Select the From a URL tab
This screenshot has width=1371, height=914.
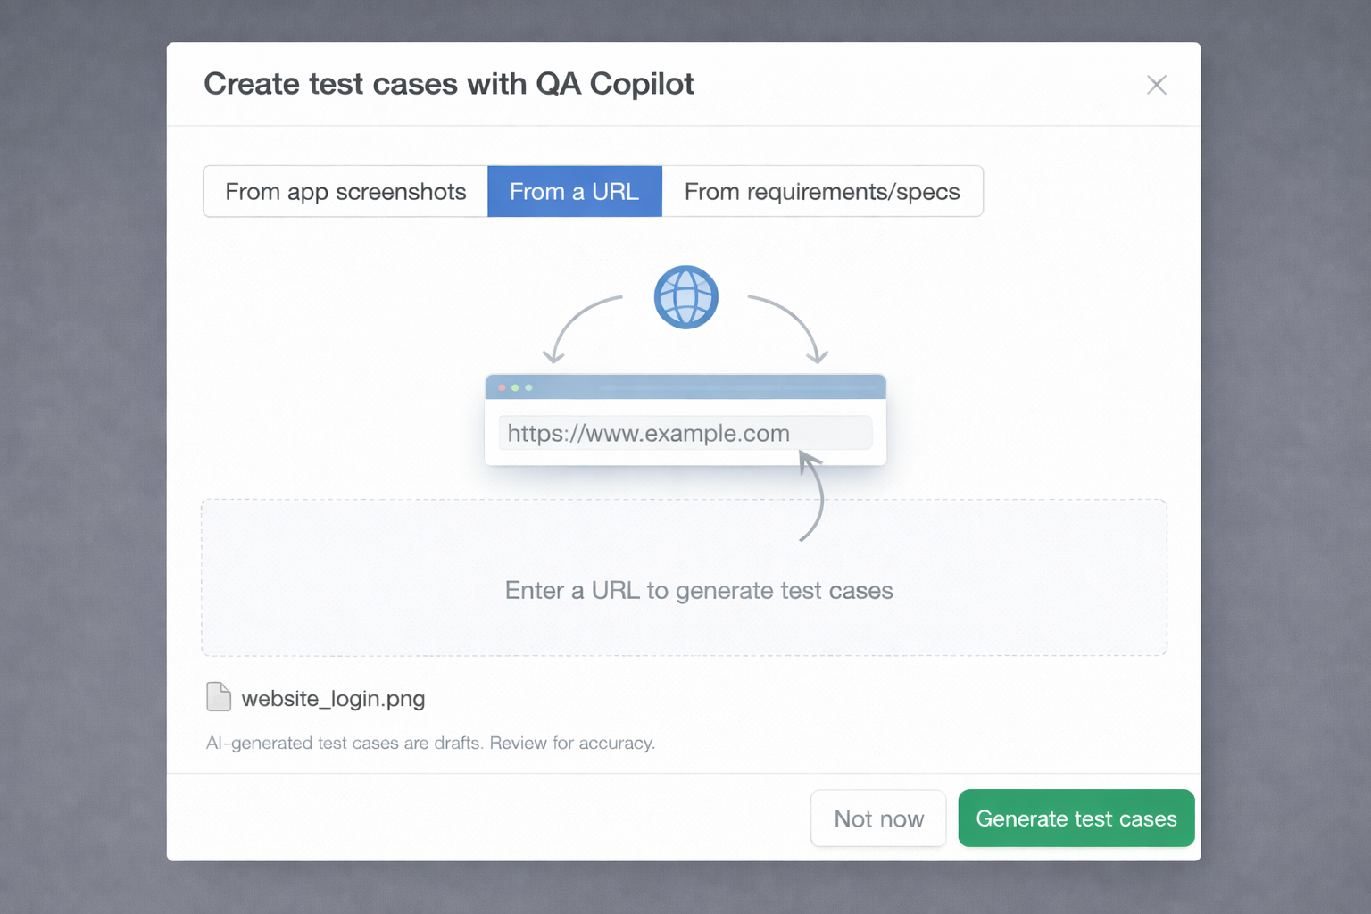pyautogui.click(x=574, y=191)
